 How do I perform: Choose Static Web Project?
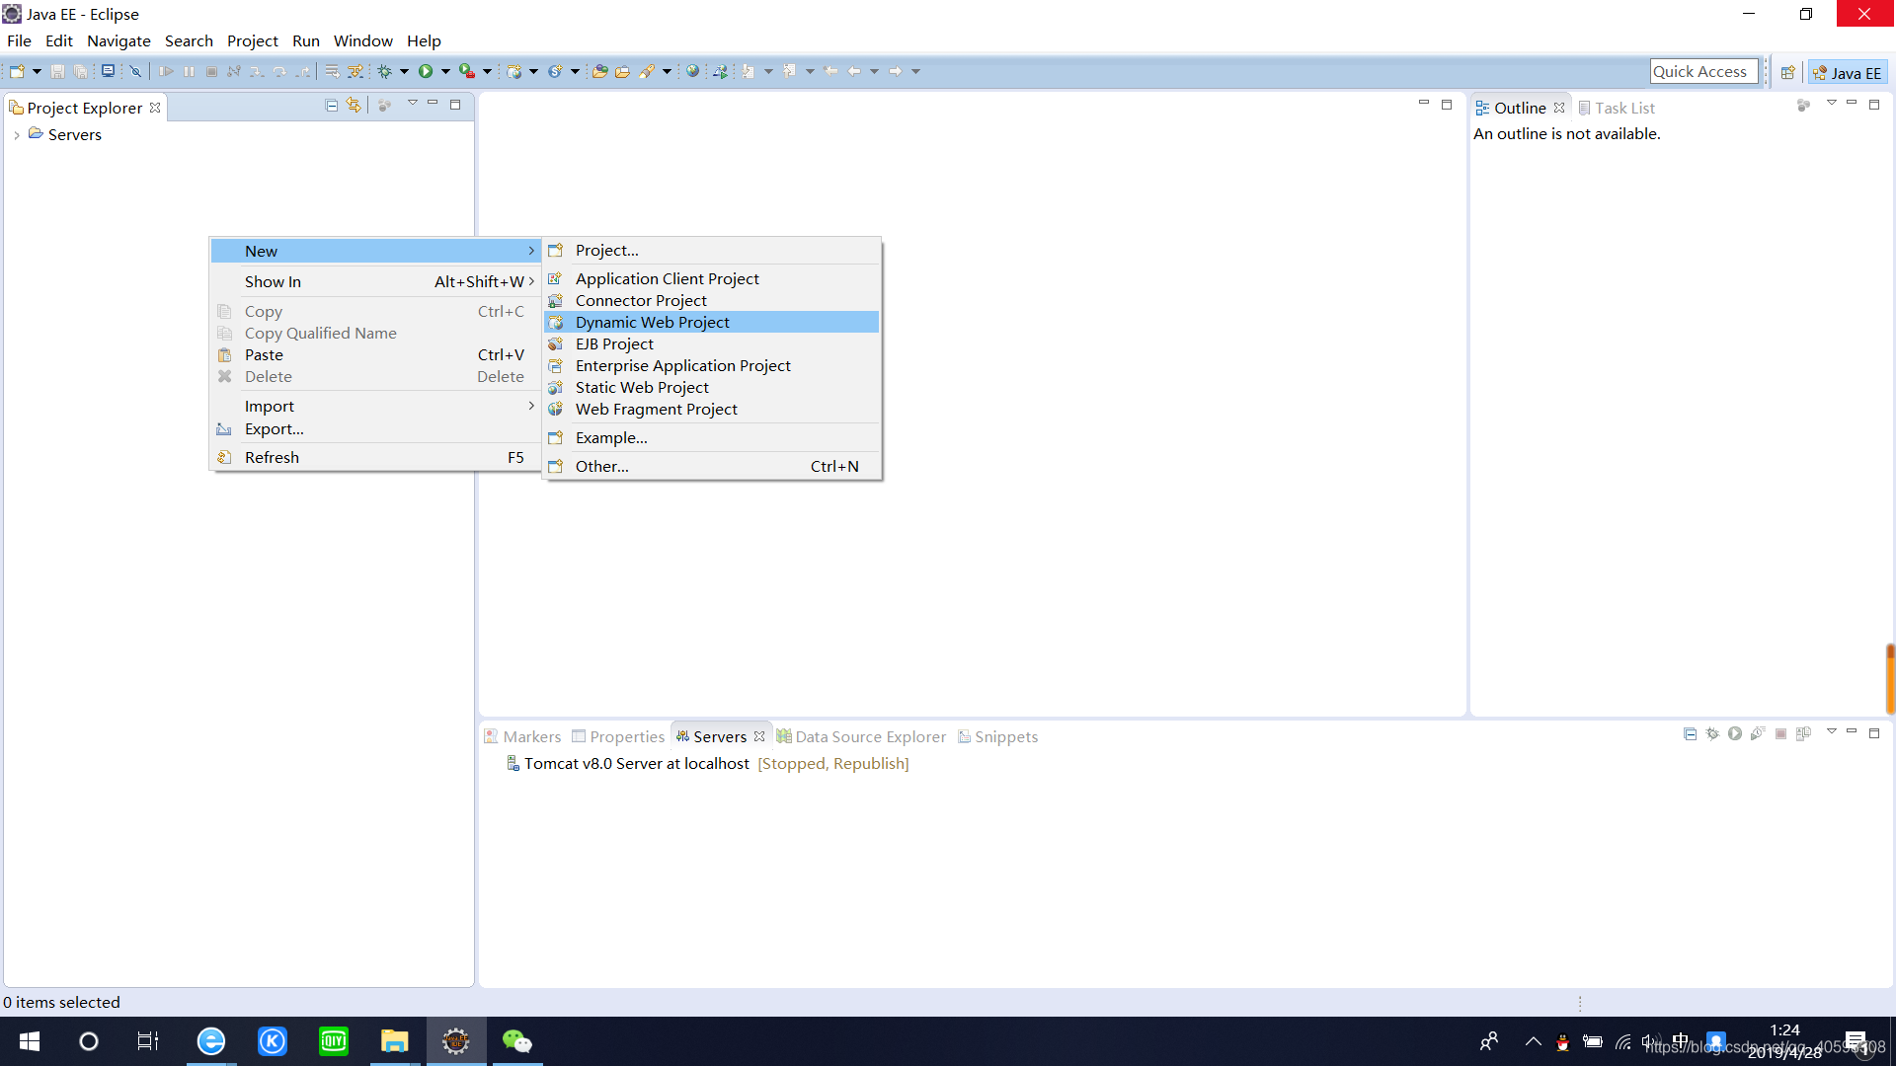coord(712,387)
